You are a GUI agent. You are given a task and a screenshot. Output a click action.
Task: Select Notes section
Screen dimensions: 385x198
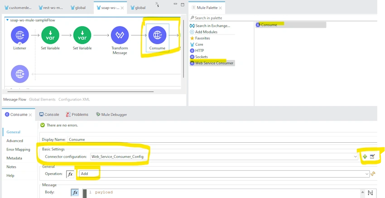(x=11, y=167)
